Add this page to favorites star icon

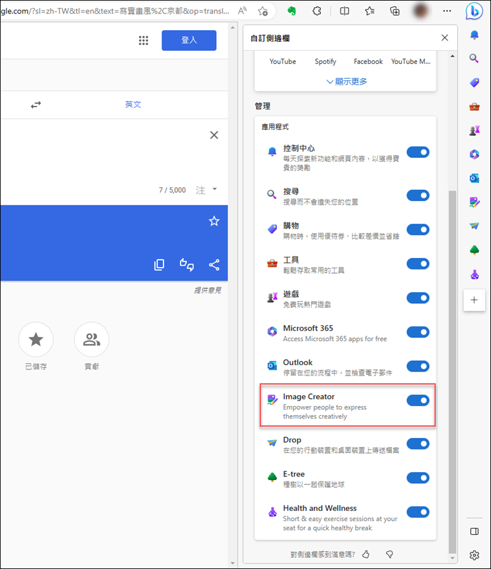263,11
